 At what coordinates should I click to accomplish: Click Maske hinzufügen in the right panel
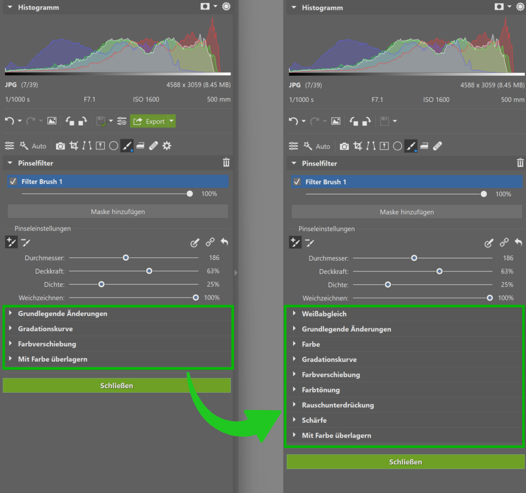(407, 212)
